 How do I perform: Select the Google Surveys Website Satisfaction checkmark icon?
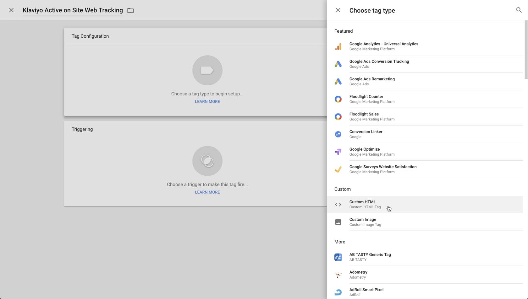[338, 169]
